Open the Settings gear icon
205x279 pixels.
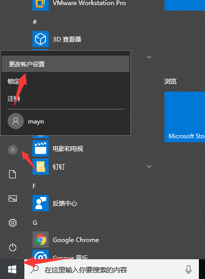click(x=13, y=223)
